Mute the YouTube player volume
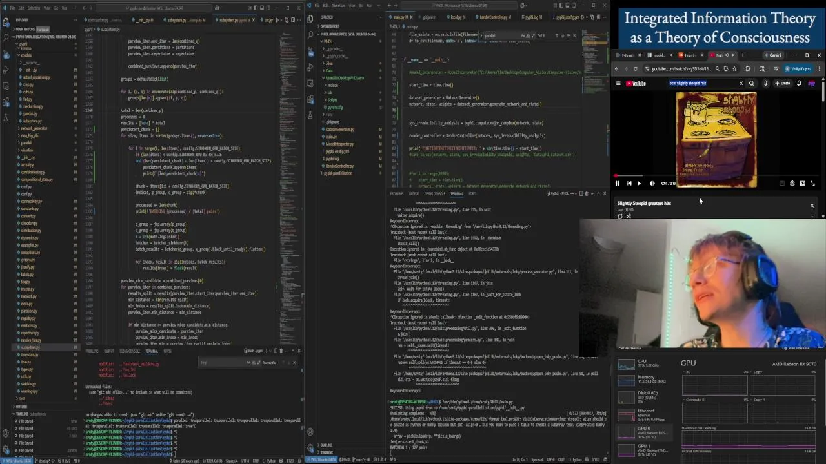 point(652,183)
